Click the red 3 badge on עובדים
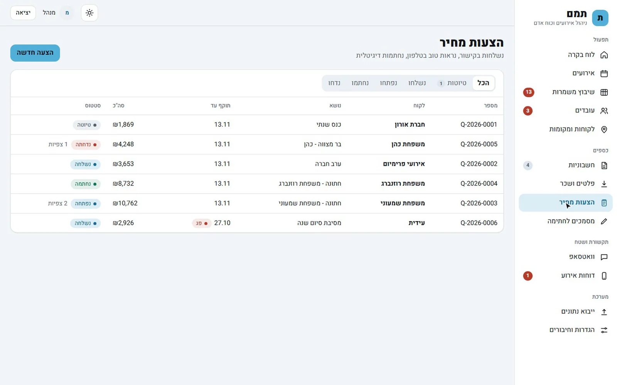This screenshot has height=385, width=617. (528, 111)
